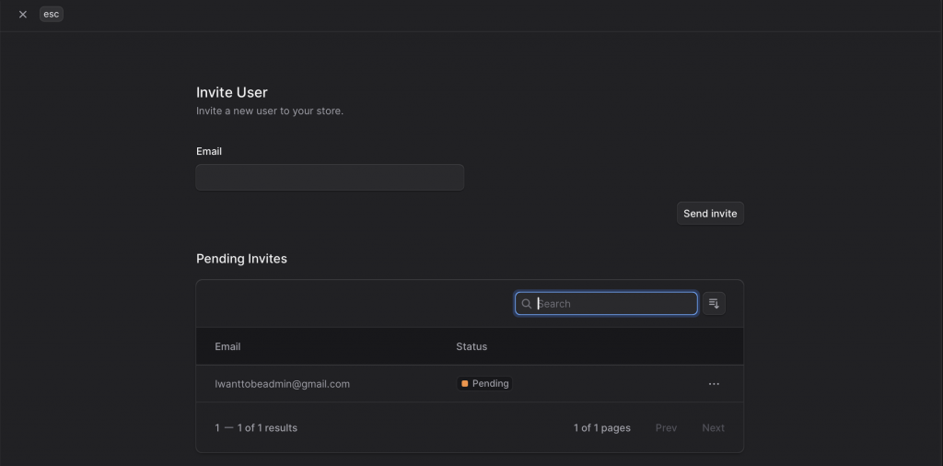Image resolution: width=943 pixels, height=466 pixels.
Task: Focus the Email input field
Action: (330, 177)
